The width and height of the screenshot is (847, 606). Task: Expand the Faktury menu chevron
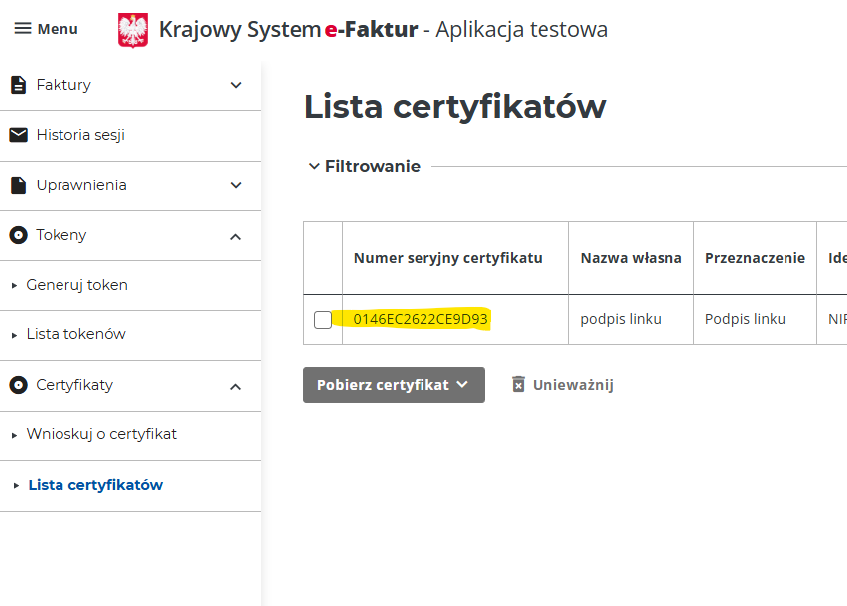tap(236, 85)
